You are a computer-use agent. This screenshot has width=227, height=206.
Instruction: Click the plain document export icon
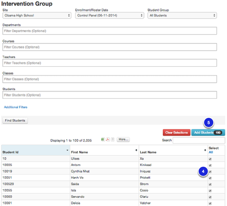pos(112,139)
